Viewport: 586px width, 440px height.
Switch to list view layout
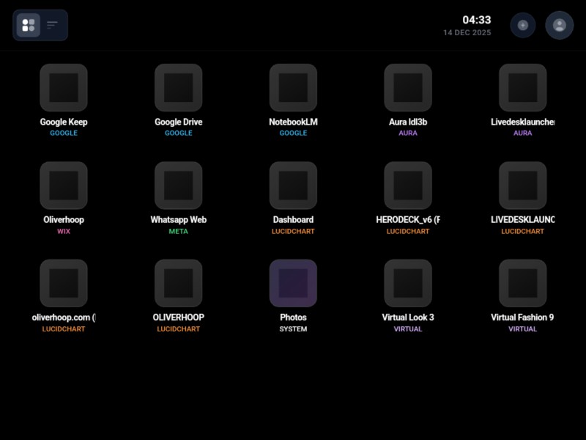(x=53, y=26)
